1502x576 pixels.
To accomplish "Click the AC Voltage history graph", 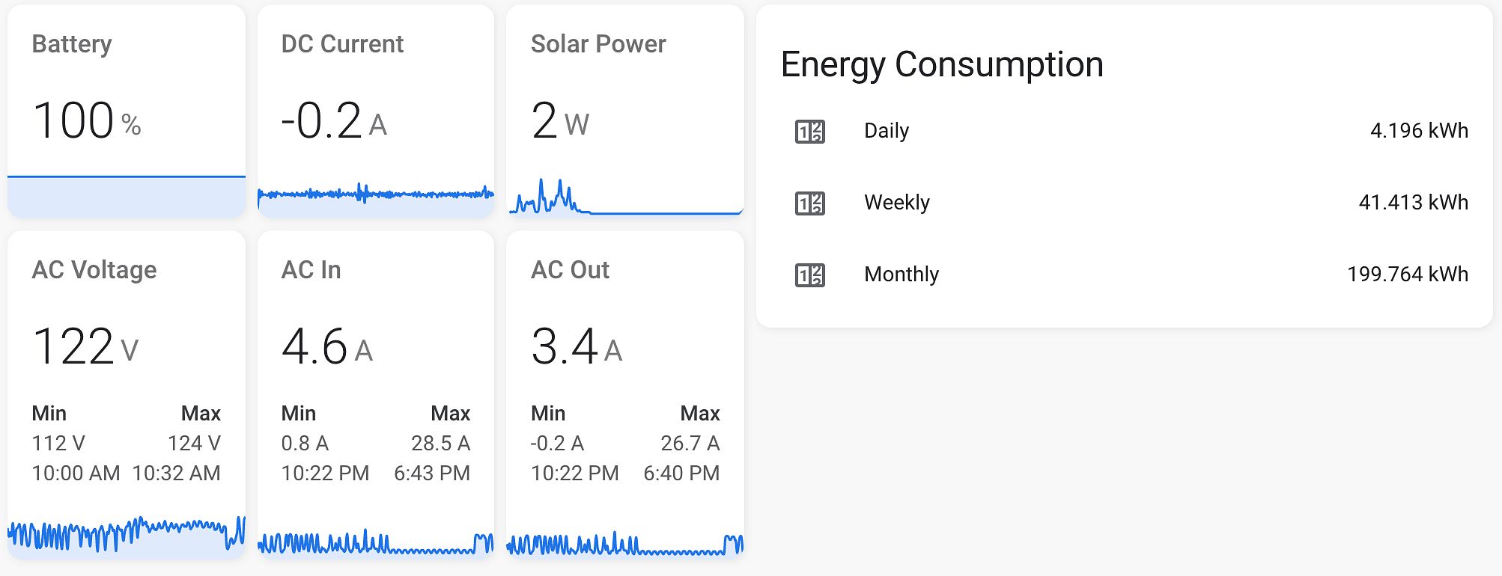I will pos(127,536).
